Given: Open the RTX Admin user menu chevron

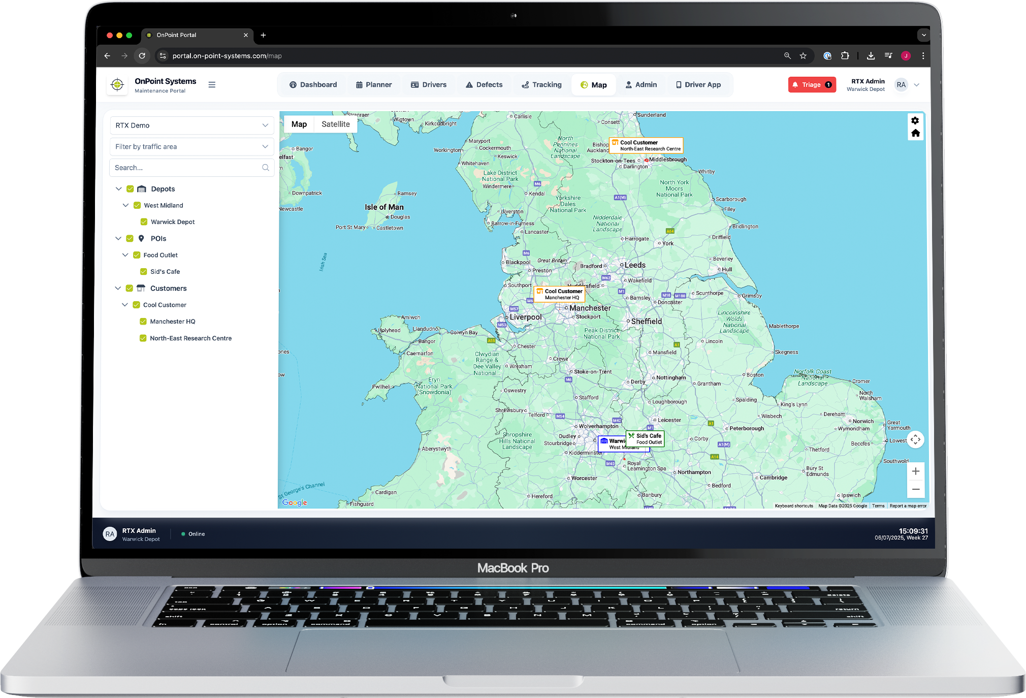Looking at the screenshot, I should point(917,85).
